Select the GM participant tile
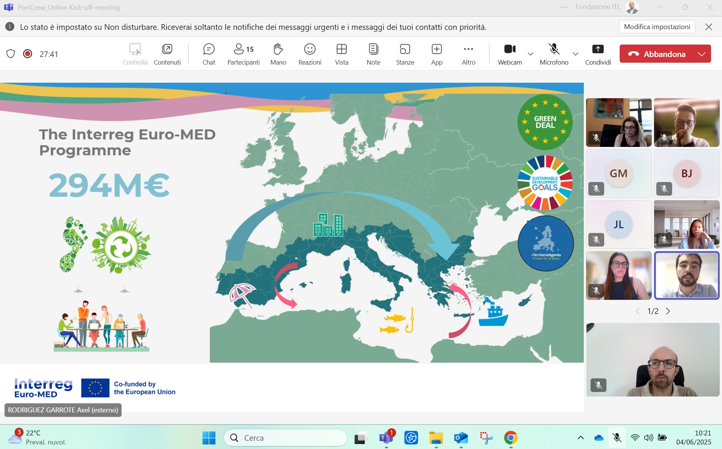The width and height of the screenshot is (722, 449). (x=619, y=173)
